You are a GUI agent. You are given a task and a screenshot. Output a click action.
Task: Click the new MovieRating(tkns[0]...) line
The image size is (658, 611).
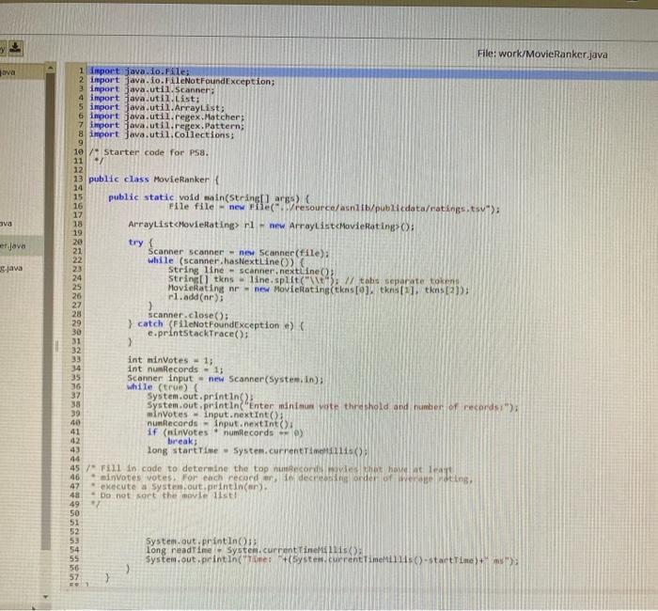tap(319, 290)
